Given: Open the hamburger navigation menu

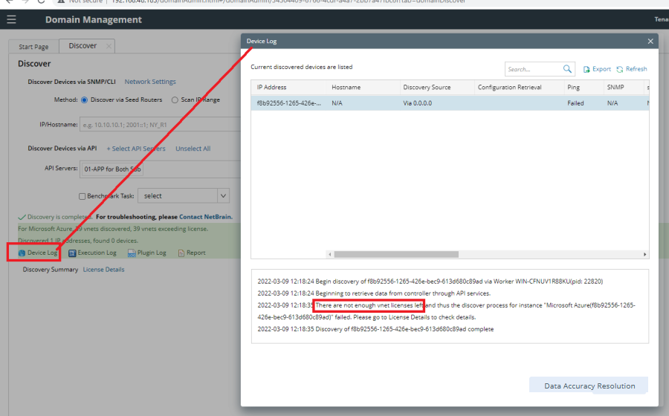Looking at the screenshot, I should click(x=11, y=19).
